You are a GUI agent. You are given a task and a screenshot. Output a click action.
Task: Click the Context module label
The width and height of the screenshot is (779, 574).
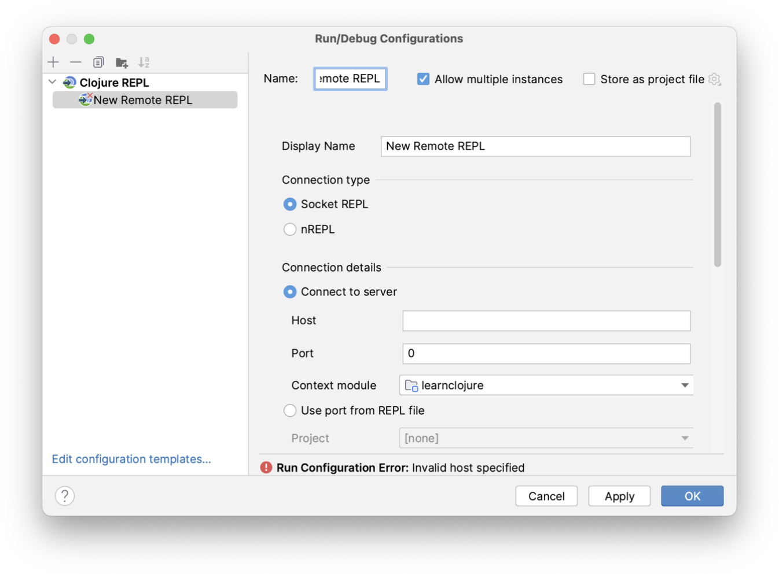click(x=334, y=386)
